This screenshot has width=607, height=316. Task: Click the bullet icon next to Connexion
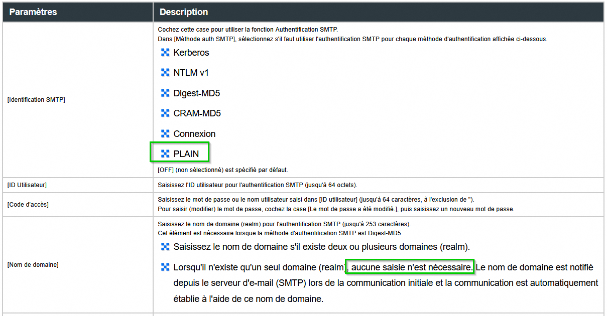(x=165, y=134)
